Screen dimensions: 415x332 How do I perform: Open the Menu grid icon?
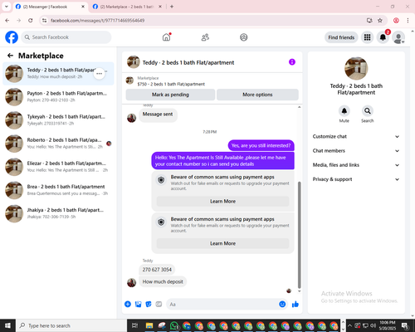367,37
